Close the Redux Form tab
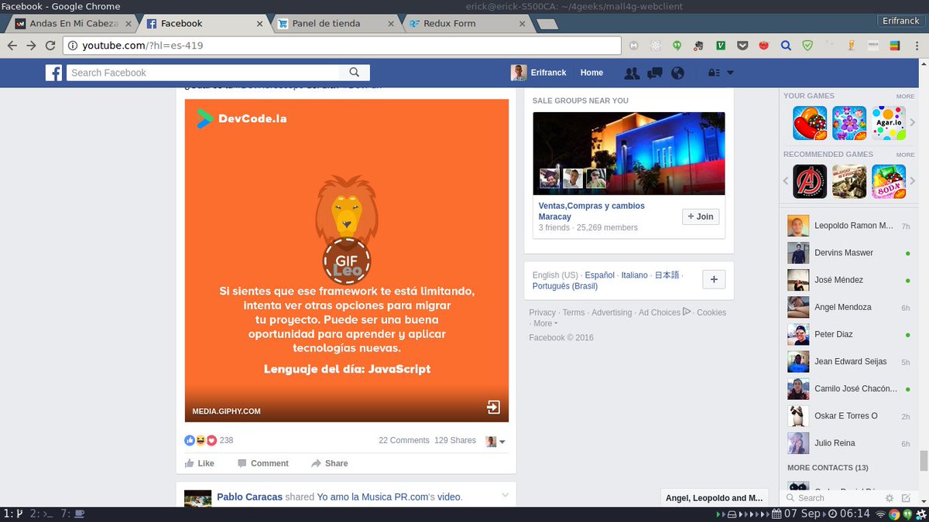The image size is (929, 522). [522, 23]
